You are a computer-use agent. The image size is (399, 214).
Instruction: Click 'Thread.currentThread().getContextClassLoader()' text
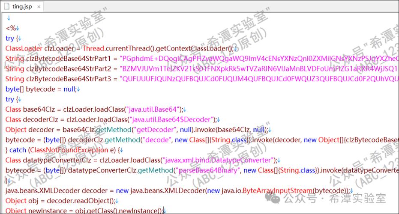coord(158,48)
